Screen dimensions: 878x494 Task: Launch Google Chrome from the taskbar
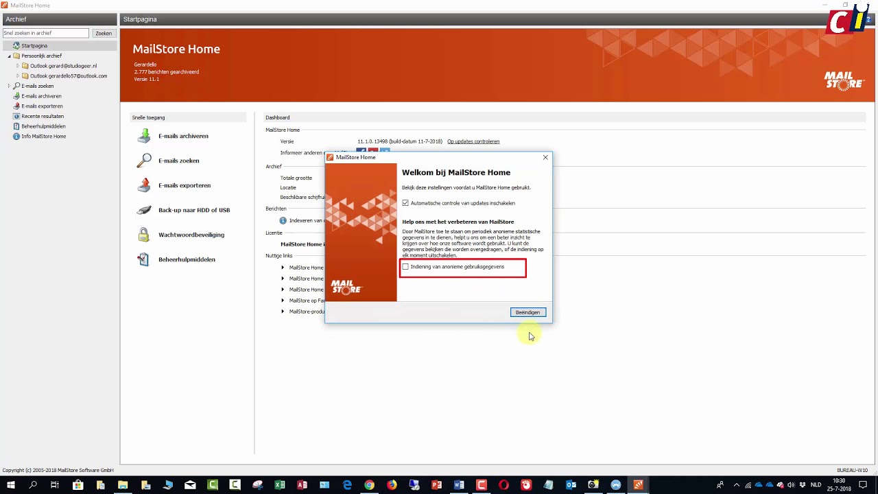click(x=369, y=485)
